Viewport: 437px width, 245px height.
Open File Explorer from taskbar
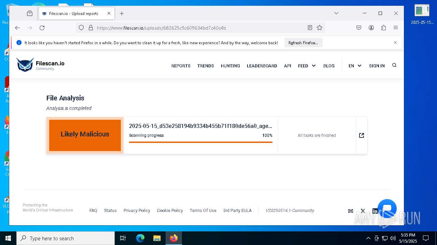tap(157, 238)
